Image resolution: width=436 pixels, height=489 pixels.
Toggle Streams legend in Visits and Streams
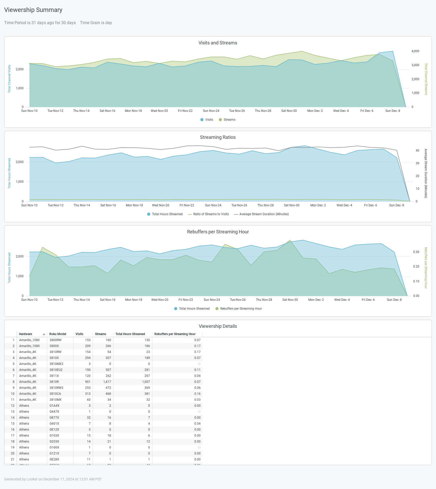[x=227, y=120]
